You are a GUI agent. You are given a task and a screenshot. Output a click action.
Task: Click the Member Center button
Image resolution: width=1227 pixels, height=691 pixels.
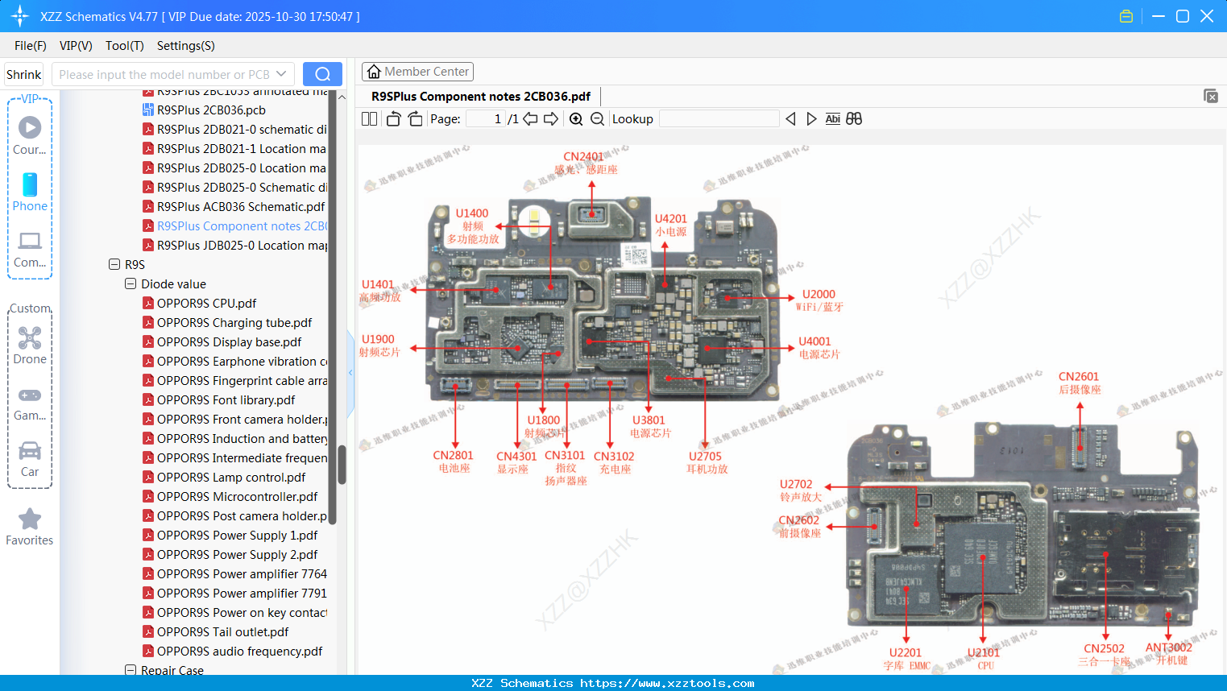[x=417, y=72]
